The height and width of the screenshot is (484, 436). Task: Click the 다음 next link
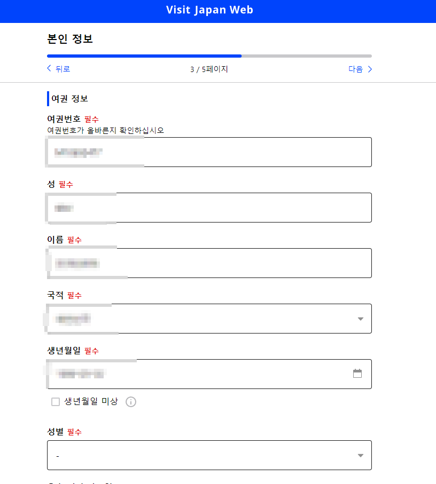pos(355,69)
